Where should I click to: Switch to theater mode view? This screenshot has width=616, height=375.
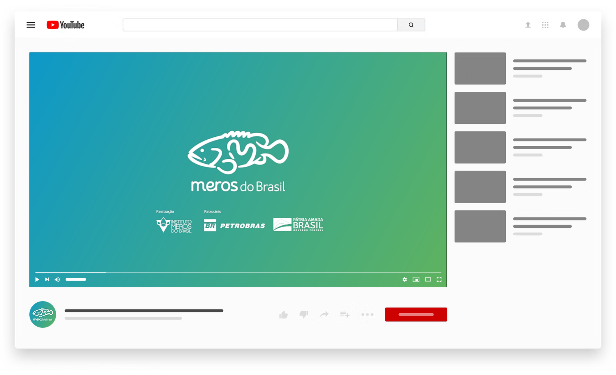tap(428, 279)
